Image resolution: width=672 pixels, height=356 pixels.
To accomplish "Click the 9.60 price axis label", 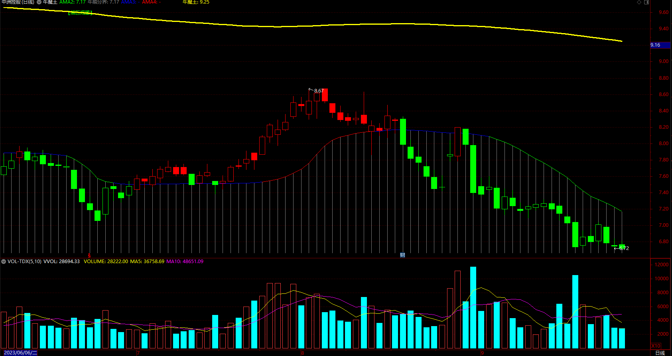I will pyautogui.click(x=664, y=12).
